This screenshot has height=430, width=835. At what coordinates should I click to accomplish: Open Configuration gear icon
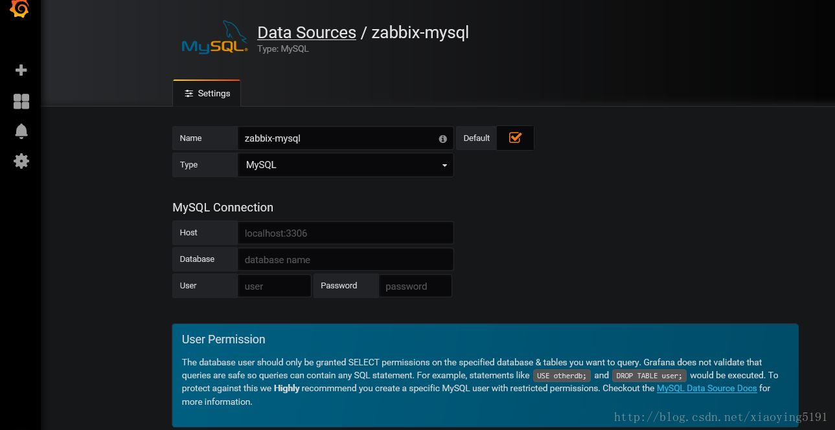21,161
